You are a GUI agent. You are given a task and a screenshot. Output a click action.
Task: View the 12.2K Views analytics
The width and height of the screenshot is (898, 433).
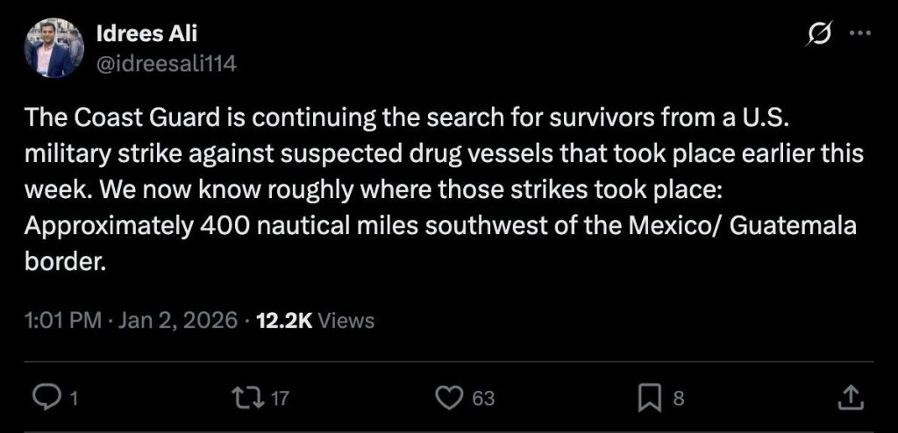pos(316,321)
